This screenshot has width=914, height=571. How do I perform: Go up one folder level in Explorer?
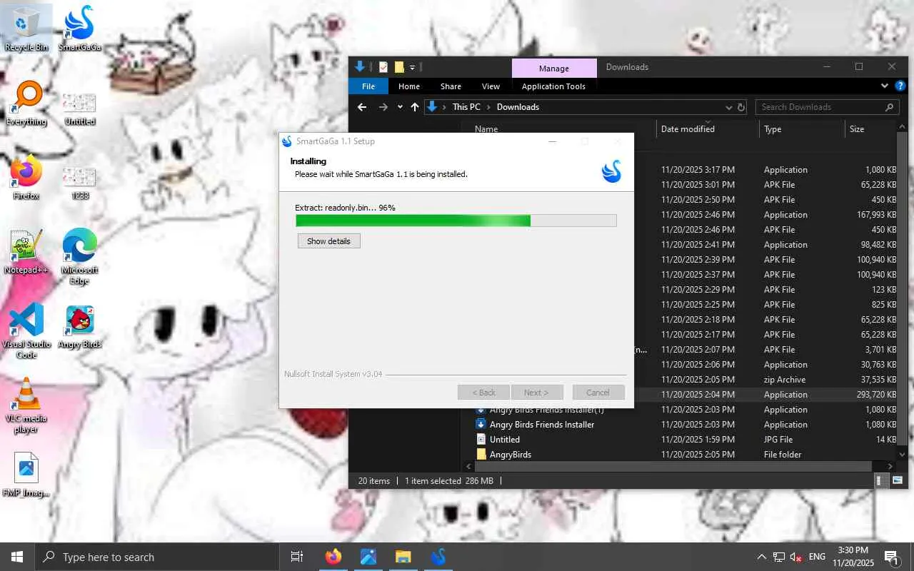[x=415, y=107]
